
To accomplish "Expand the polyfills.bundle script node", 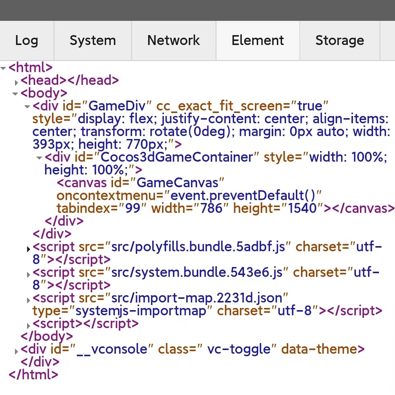I will [29, 249].
